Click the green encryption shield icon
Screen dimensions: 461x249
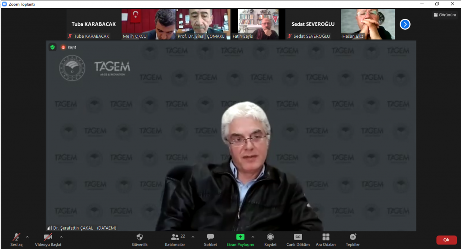(x=53, y=47)
